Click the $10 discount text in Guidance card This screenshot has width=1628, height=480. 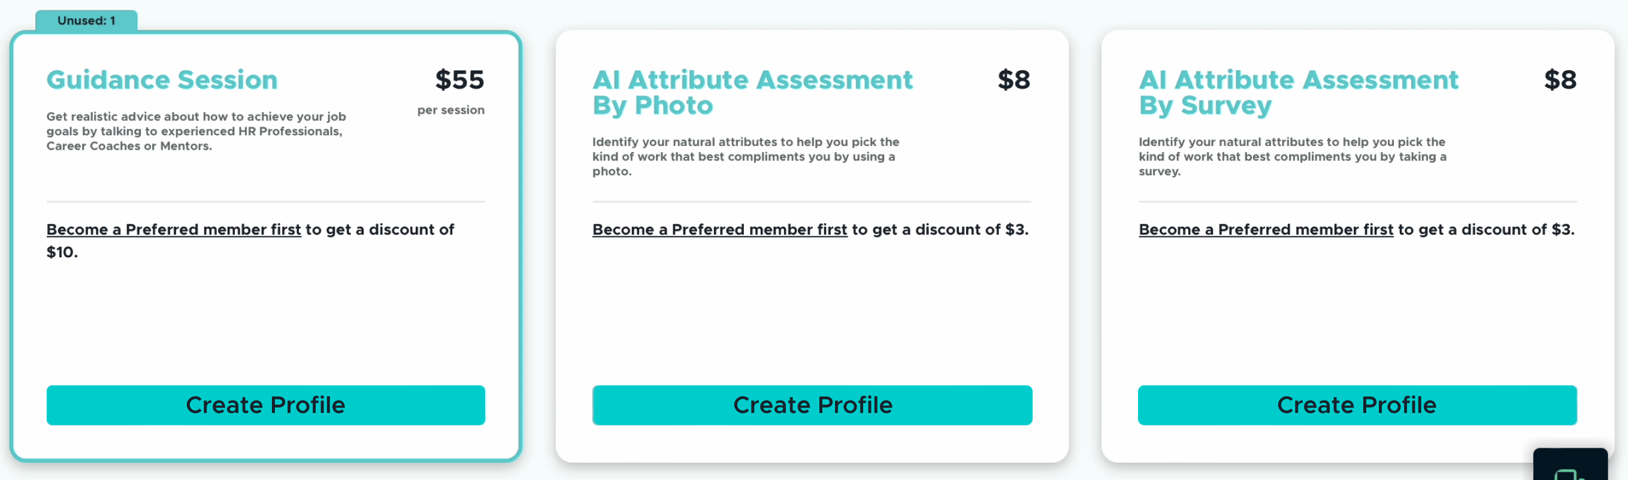[x=62, y=252]
